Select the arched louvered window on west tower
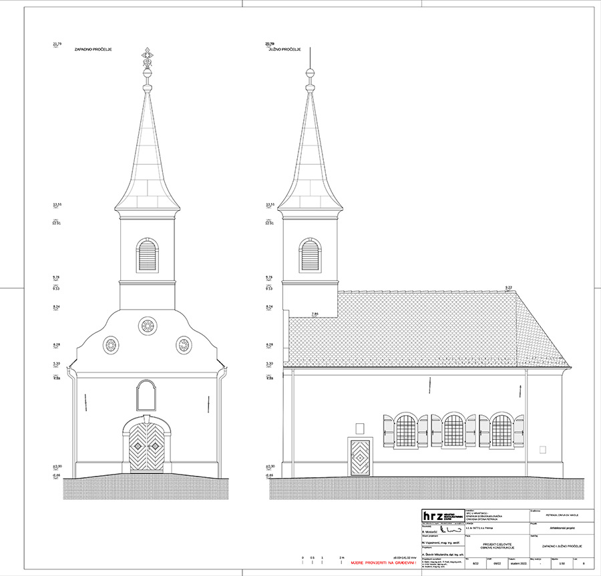 coord(147,255)
